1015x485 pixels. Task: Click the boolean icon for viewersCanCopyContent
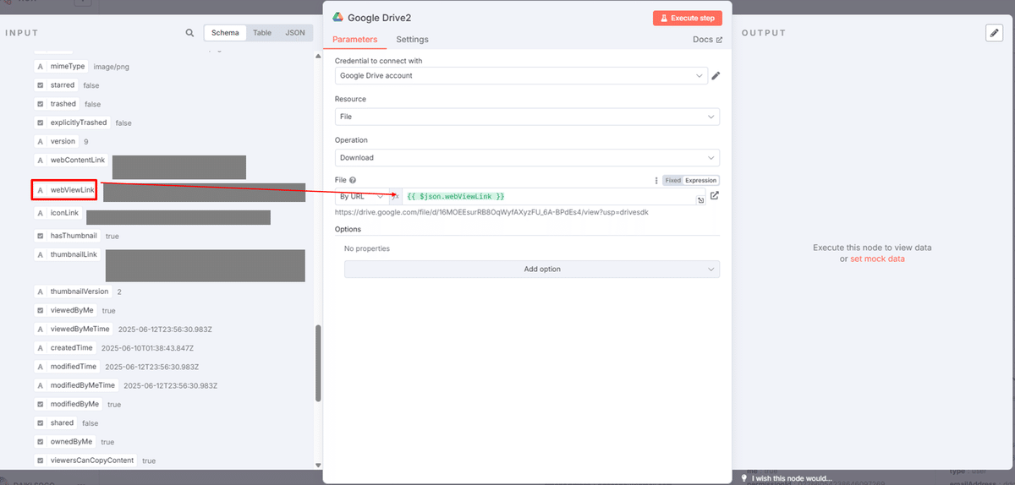coord(40,460)
